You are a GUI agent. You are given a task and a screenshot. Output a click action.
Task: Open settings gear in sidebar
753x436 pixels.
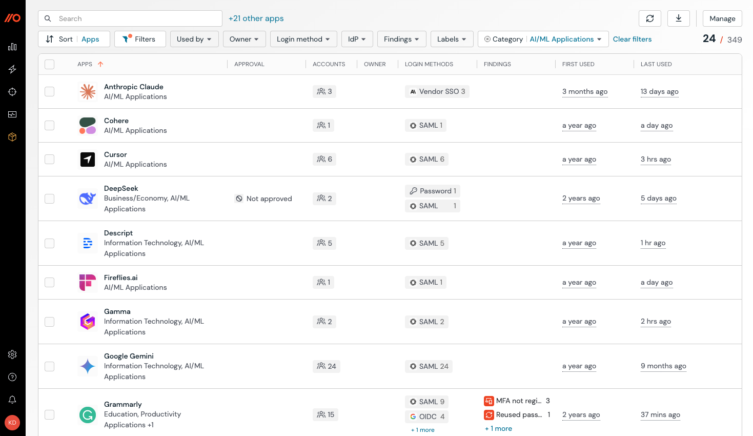12,354
